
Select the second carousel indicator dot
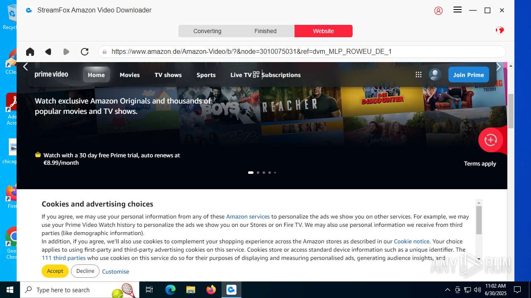[258, 173]
